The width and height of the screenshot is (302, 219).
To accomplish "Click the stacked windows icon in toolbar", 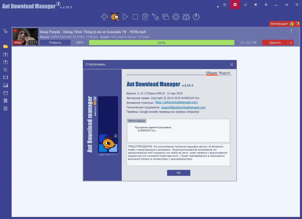I will pos(166,17).
